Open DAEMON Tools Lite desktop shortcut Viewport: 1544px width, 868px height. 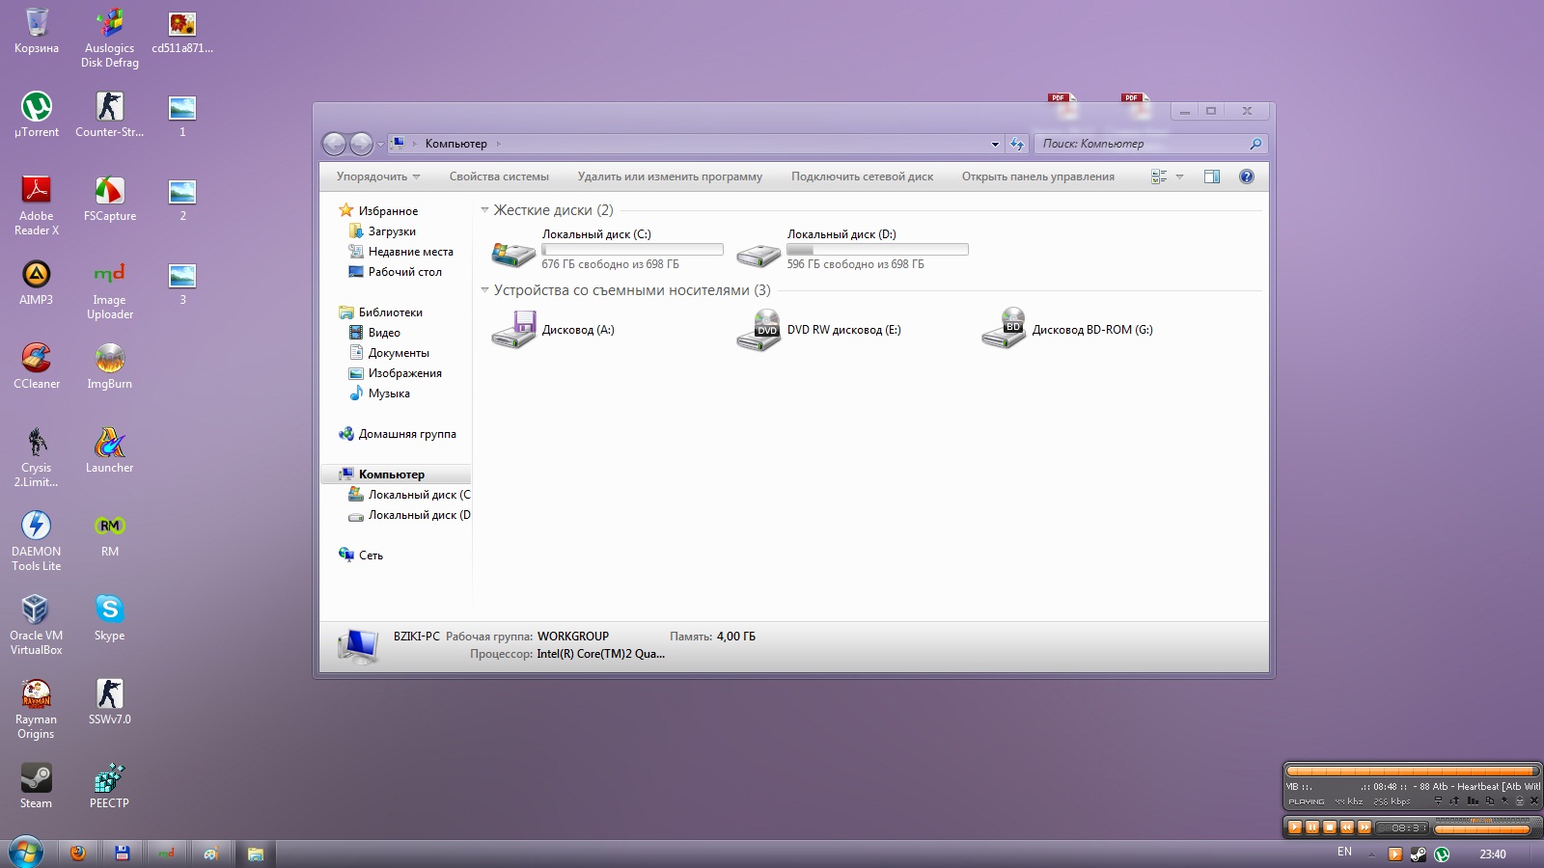(37, 527)
